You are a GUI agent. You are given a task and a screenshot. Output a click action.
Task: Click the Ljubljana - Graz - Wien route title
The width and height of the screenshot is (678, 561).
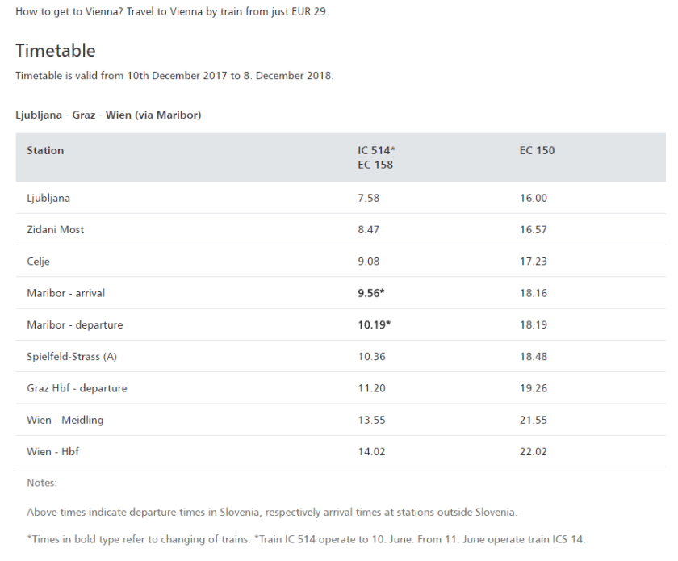(108, 115)
